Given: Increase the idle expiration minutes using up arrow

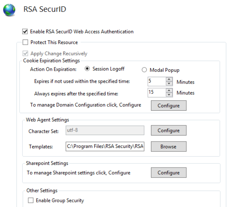Looking at the screenshot, I should click(x=169, y=79).
